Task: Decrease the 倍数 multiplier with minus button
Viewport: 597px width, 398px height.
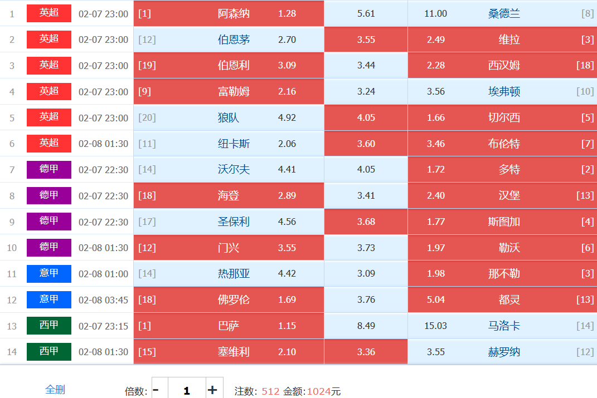Action: [x=156, y=390]
